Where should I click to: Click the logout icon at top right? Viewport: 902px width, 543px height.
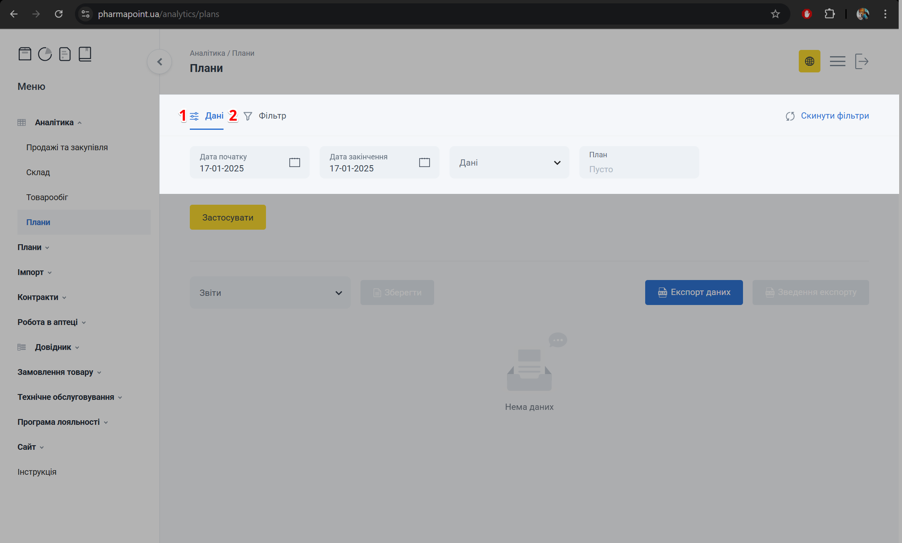coord(861,61)
